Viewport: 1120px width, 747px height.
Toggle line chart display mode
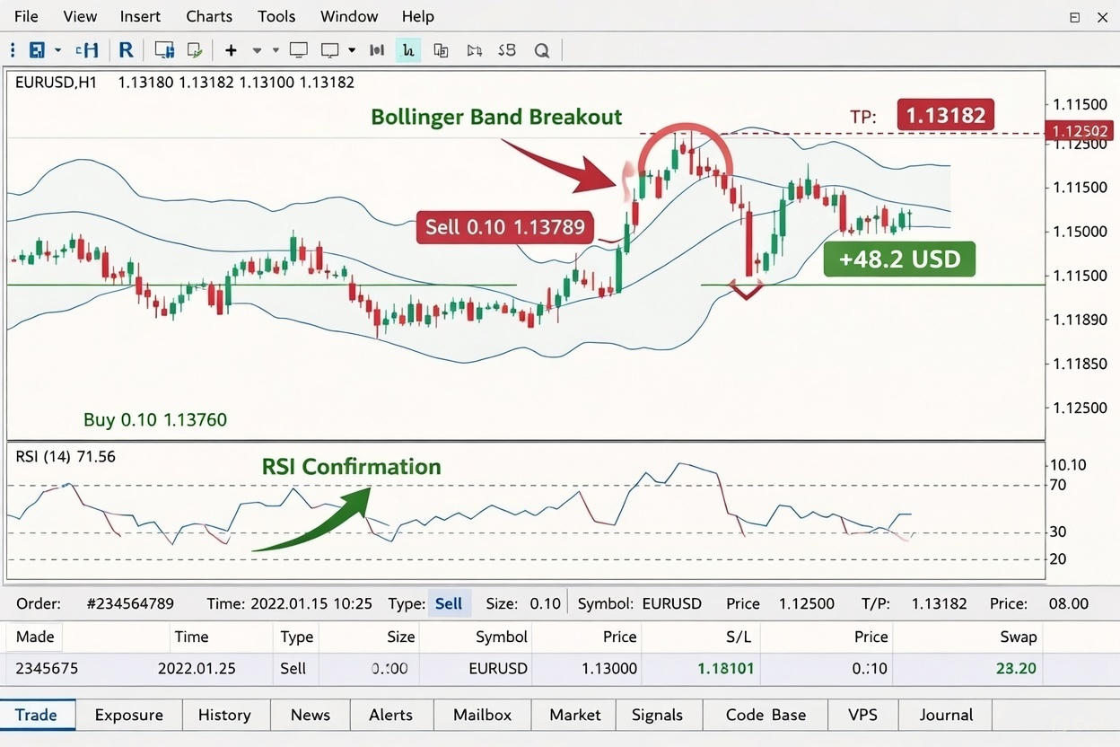tap(407, 50)
